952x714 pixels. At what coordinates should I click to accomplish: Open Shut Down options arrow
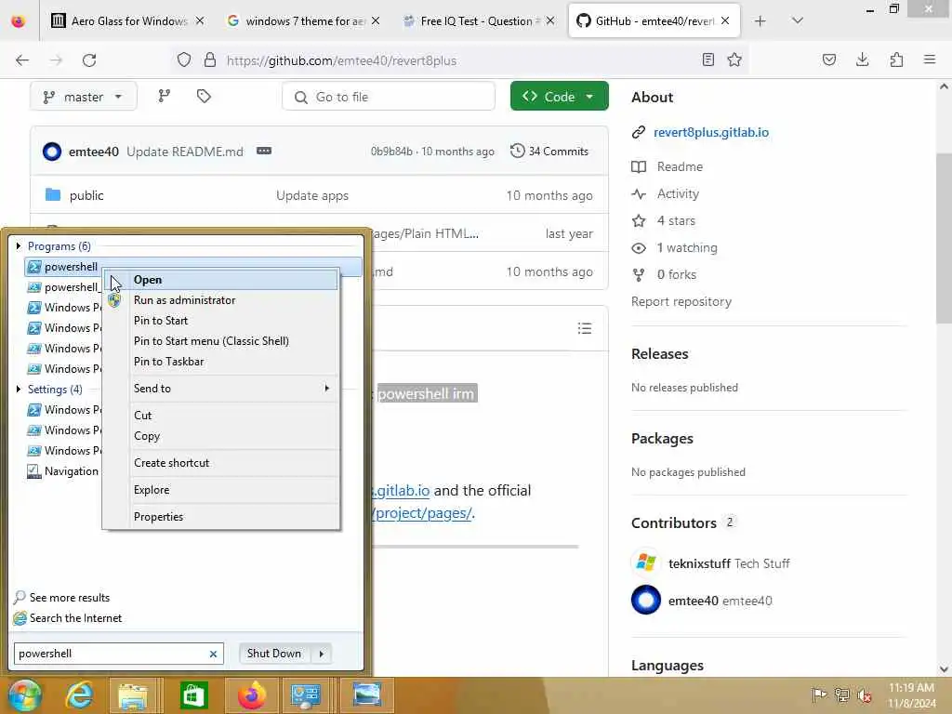[322, 654]
